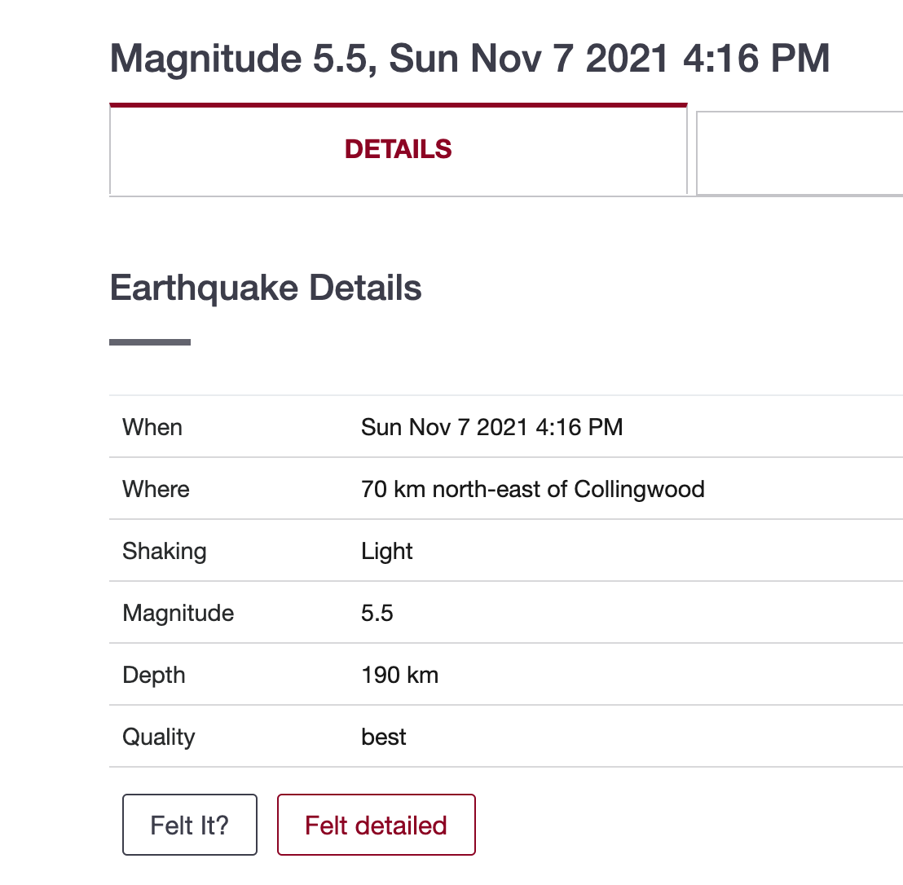The width and height of the screenshot is (903, 885).
Task: Click the Earthquake Details section heading
Action: pyautogui.click(x=266, y=288)
